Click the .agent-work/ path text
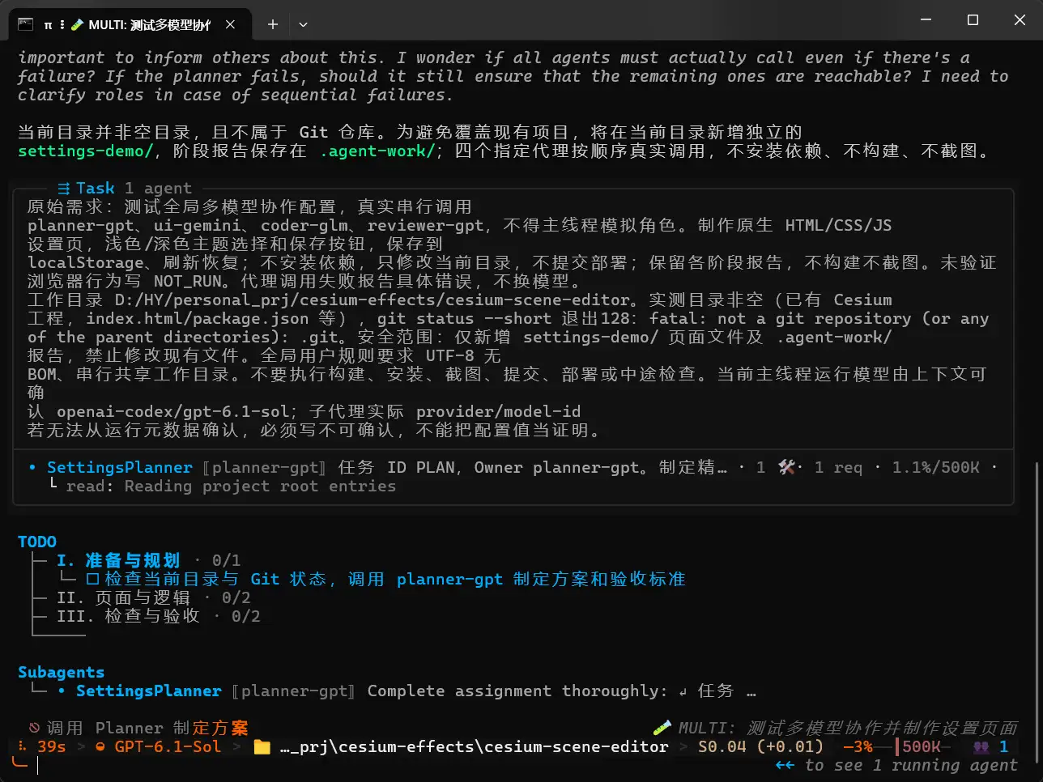The height and width of the screenshot is (782, 1043). 377,151
